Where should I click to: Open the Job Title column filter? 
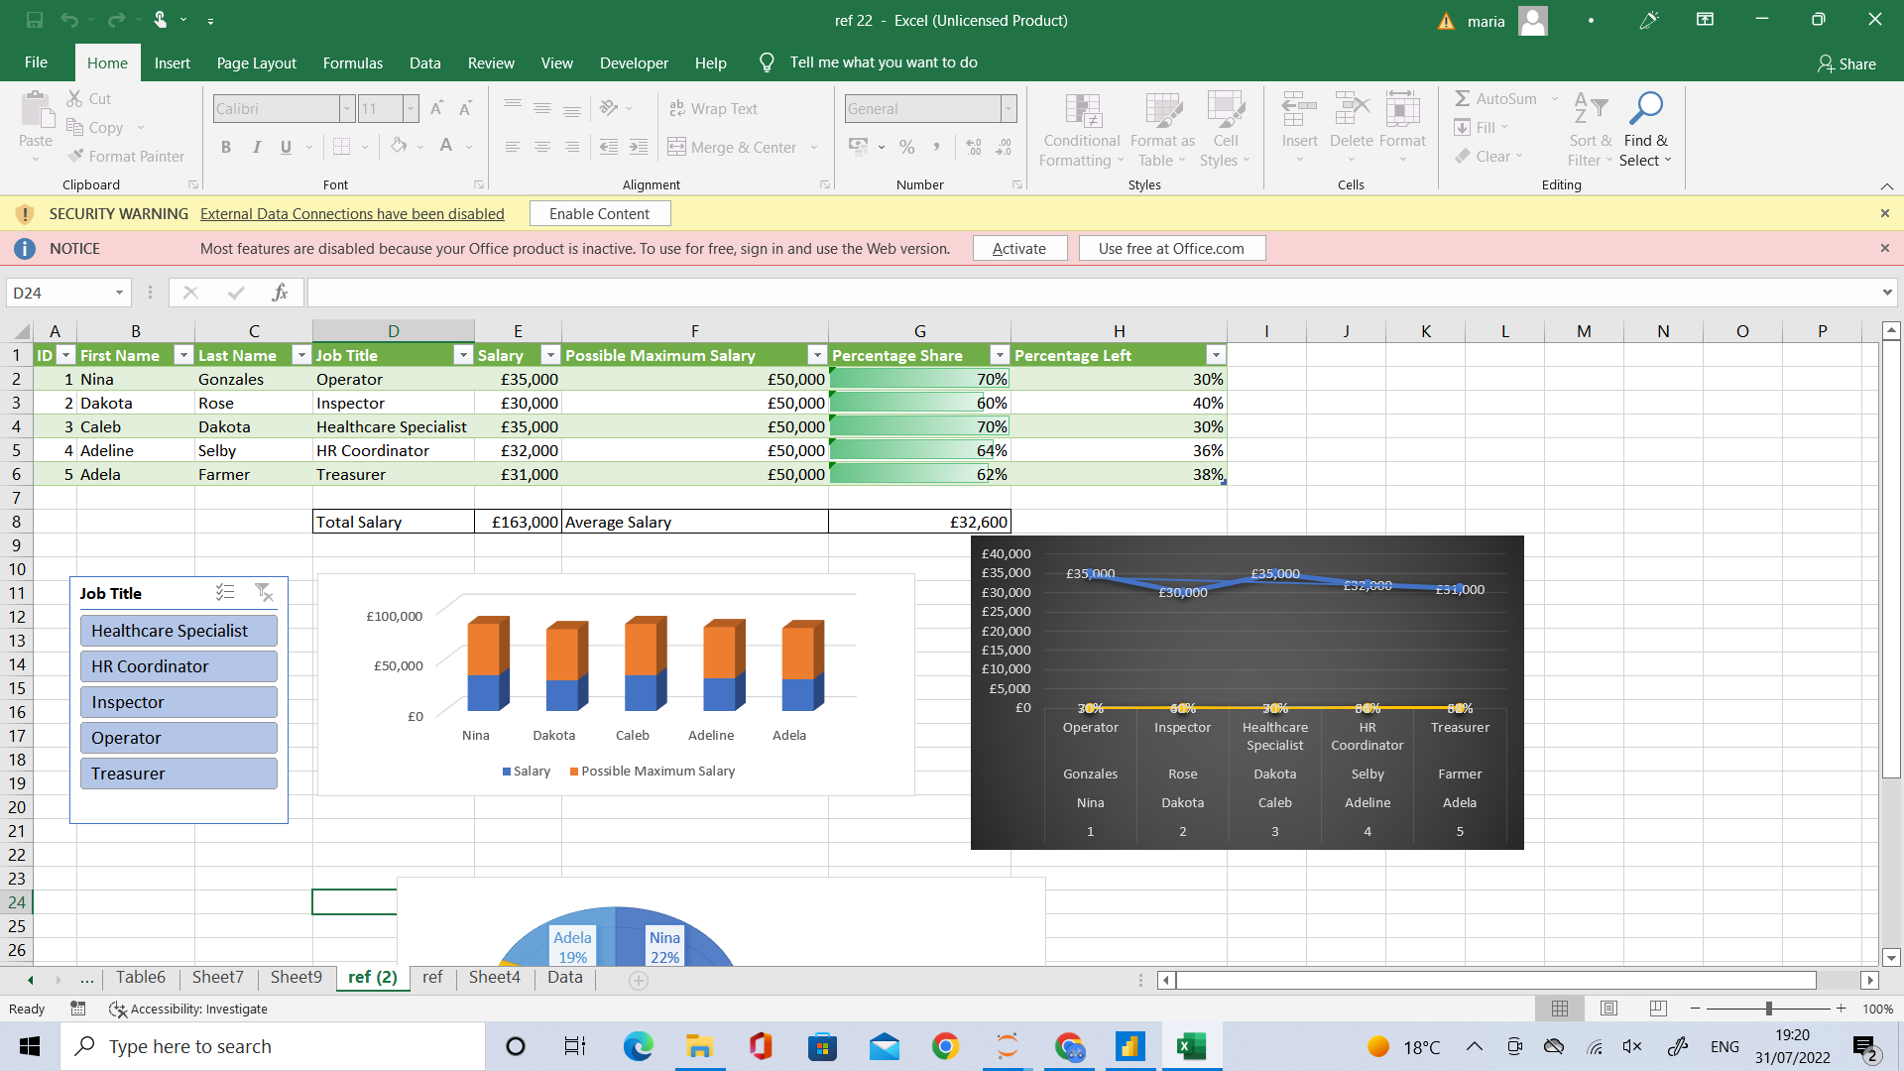[x=463, y=354]
